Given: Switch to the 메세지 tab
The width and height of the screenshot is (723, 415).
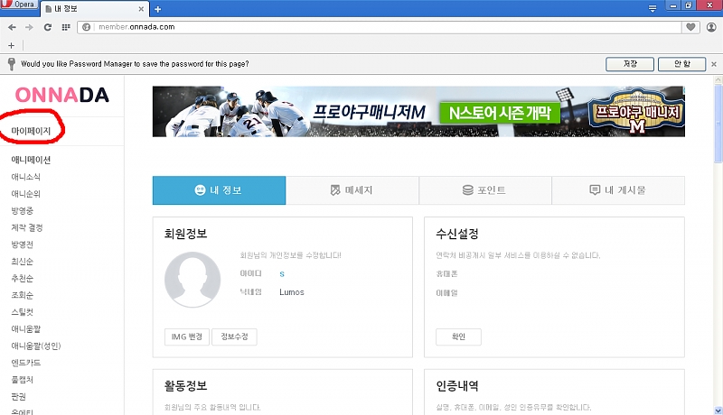Looking at the screenshot, I should click(352, 190).
